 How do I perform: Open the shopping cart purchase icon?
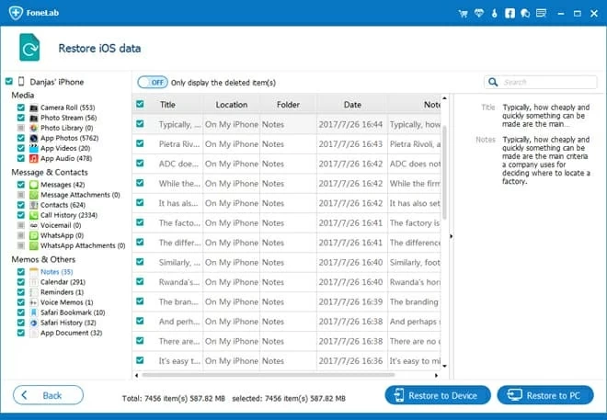click(464, 14)
